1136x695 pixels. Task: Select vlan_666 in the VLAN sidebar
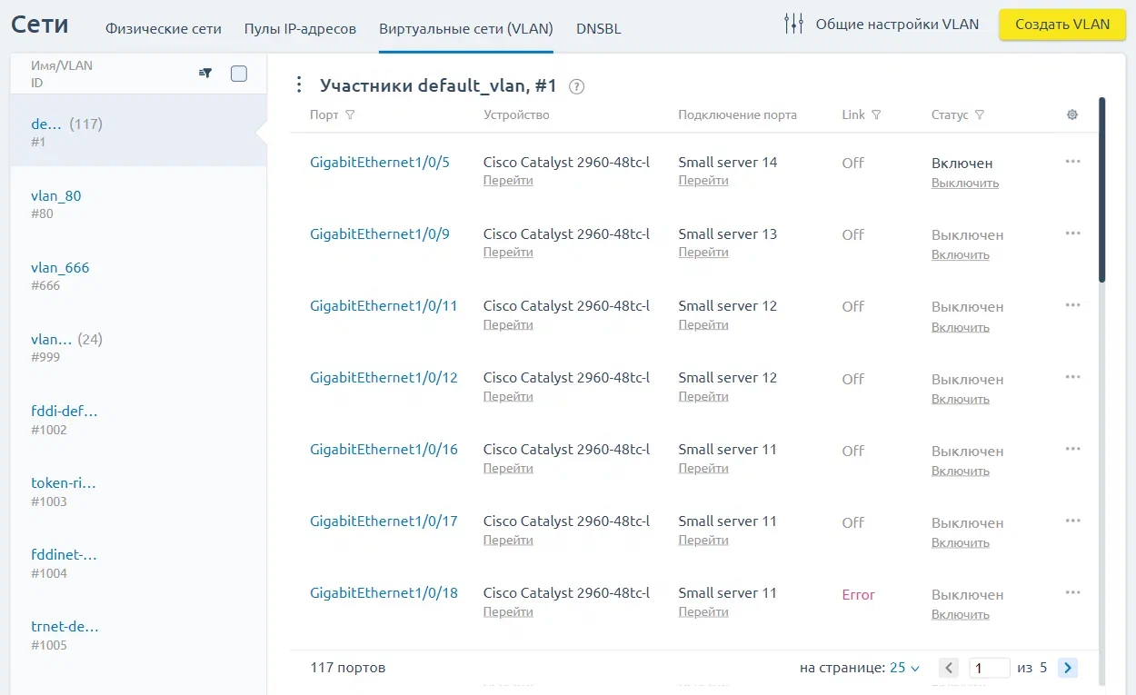60,267
